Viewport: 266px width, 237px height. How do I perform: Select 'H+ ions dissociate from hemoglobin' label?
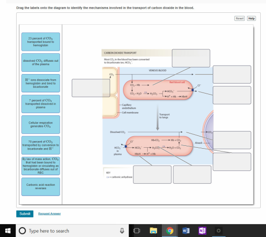pyautogui.click(x=41, y=83)
